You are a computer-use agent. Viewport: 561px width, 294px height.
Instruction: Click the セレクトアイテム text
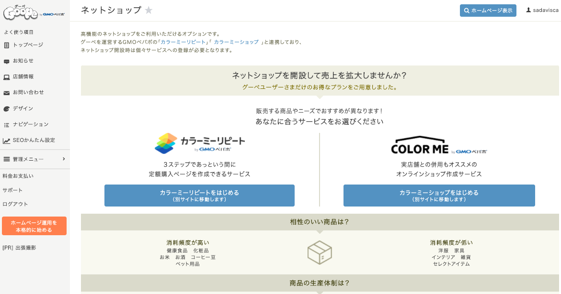[x=451, y=264]
